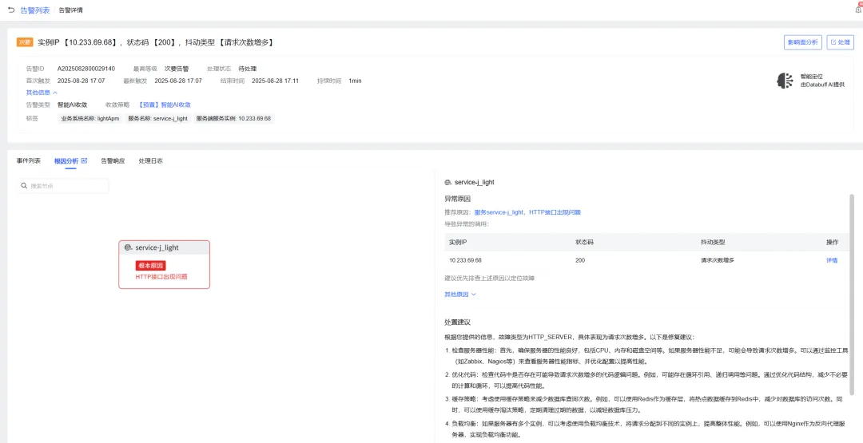The width and height of the screenshot is (863, 443).
Task: Click the 10.233.69.68 table cell
Action: coord(466,260)
